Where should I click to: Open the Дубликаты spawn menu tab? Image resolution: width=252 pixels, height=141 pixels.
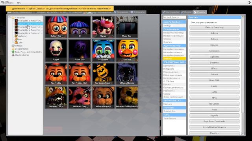tap(138, 12)
